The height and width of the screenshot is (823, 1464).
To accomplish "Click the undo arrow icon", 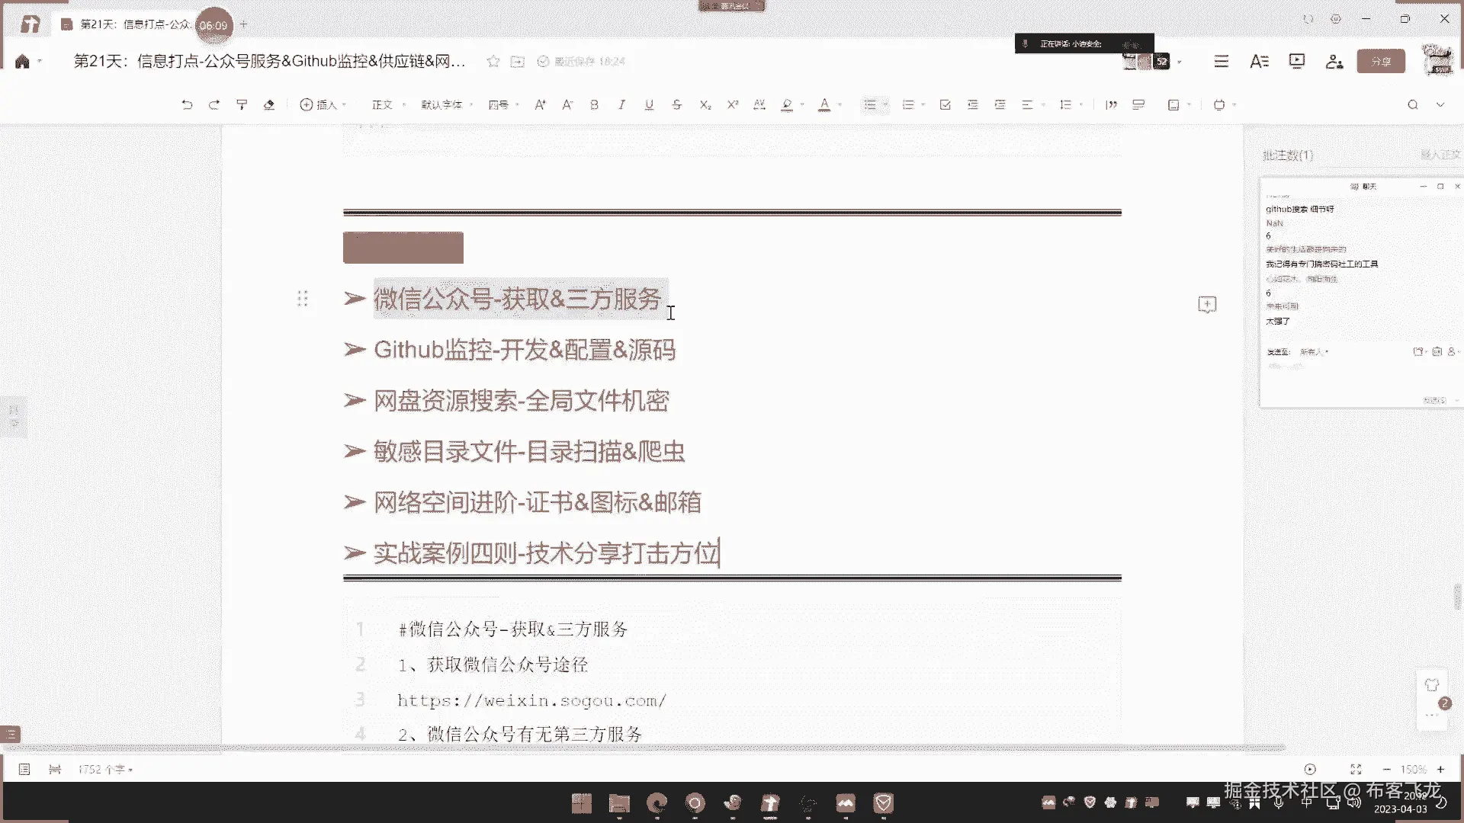I will coord(187,105).
